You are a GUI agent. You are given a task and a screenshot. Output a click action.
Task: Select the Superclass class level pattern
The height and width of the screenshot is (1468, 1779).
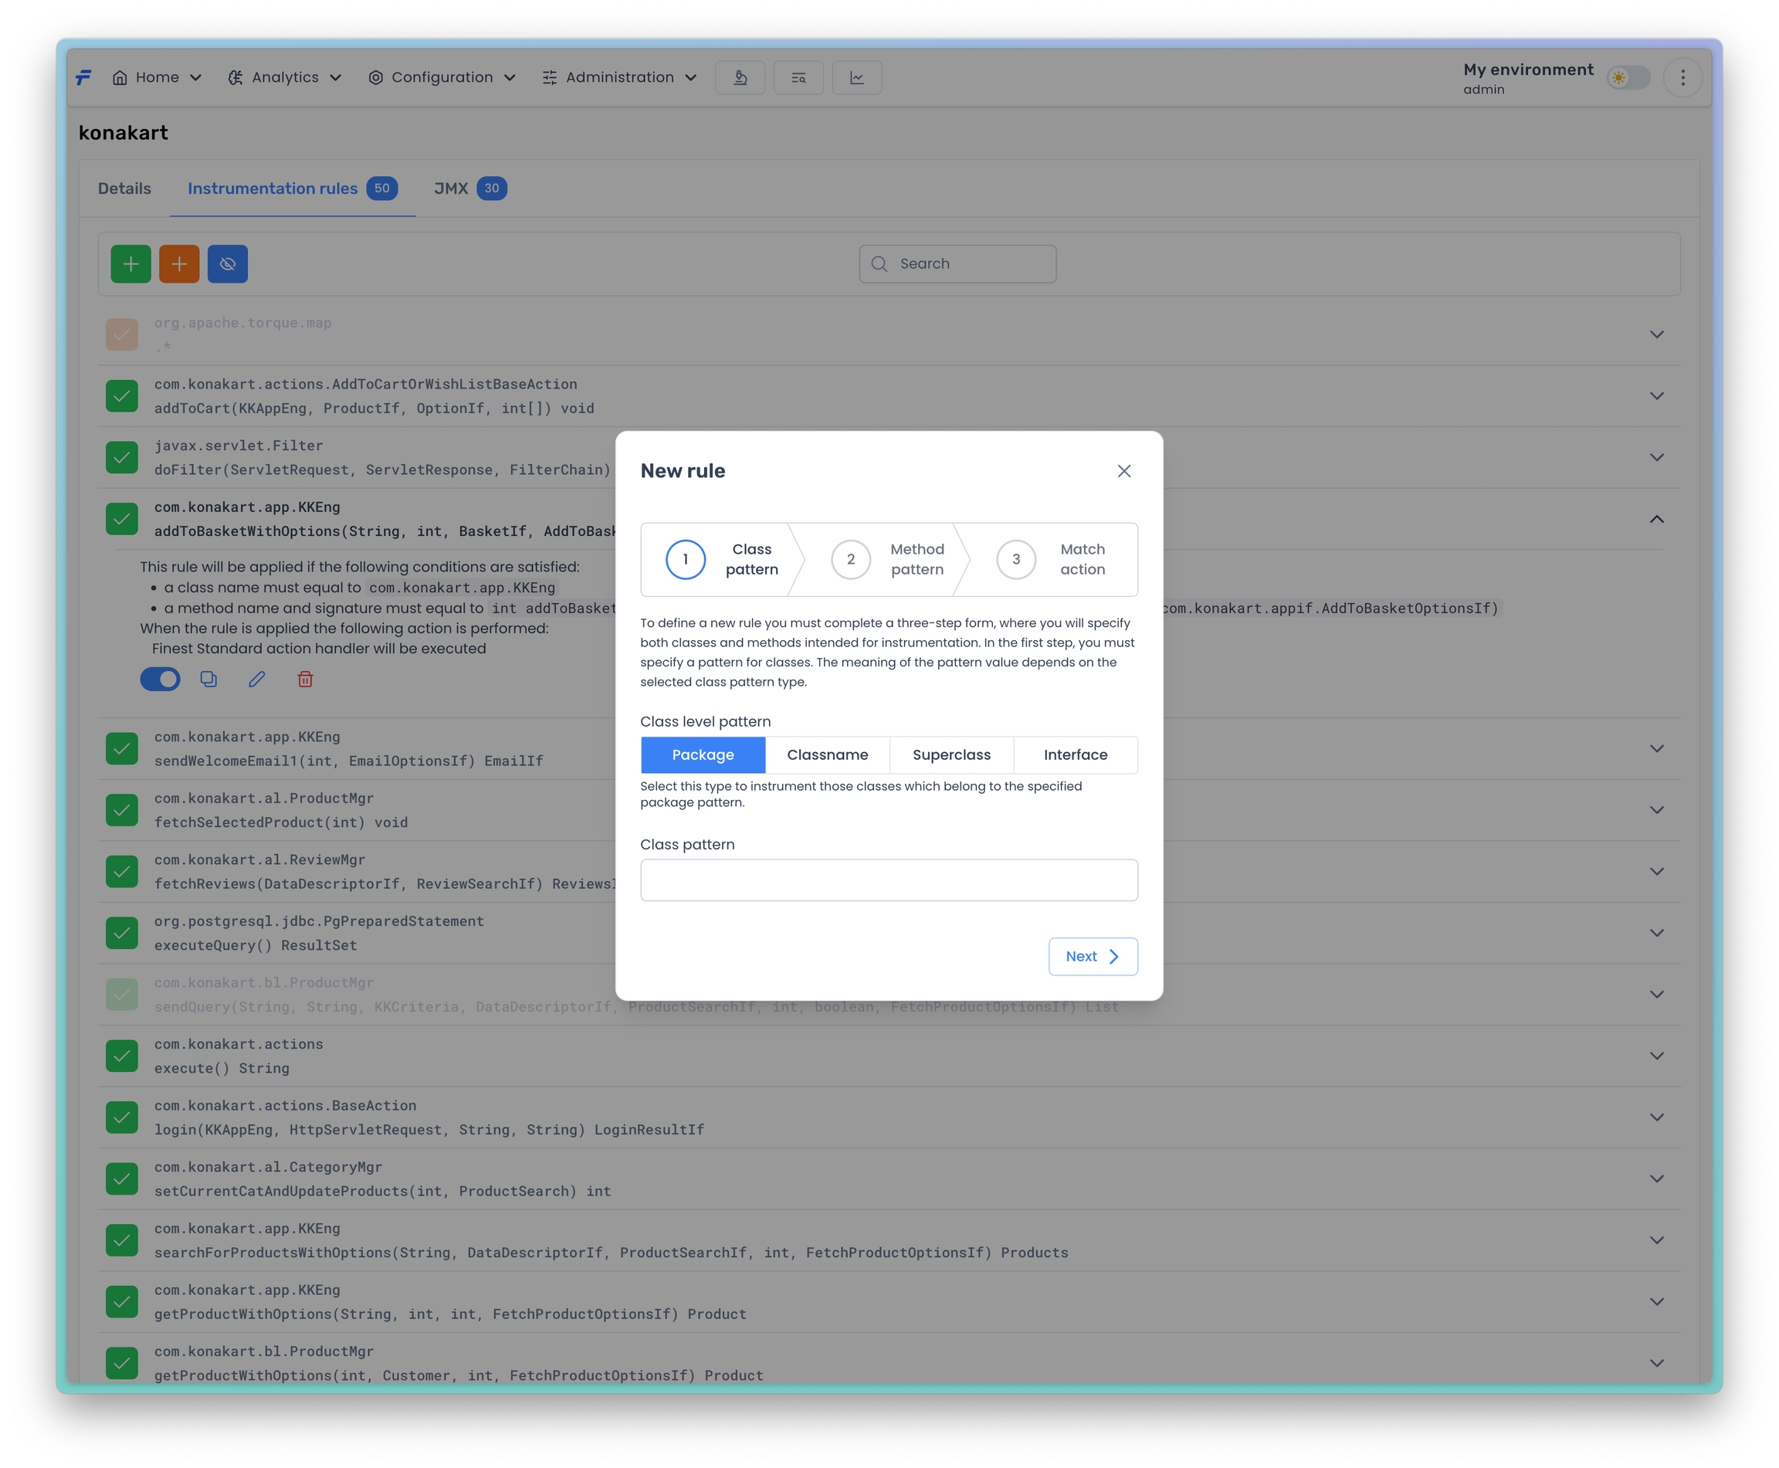tap(951, 755)
